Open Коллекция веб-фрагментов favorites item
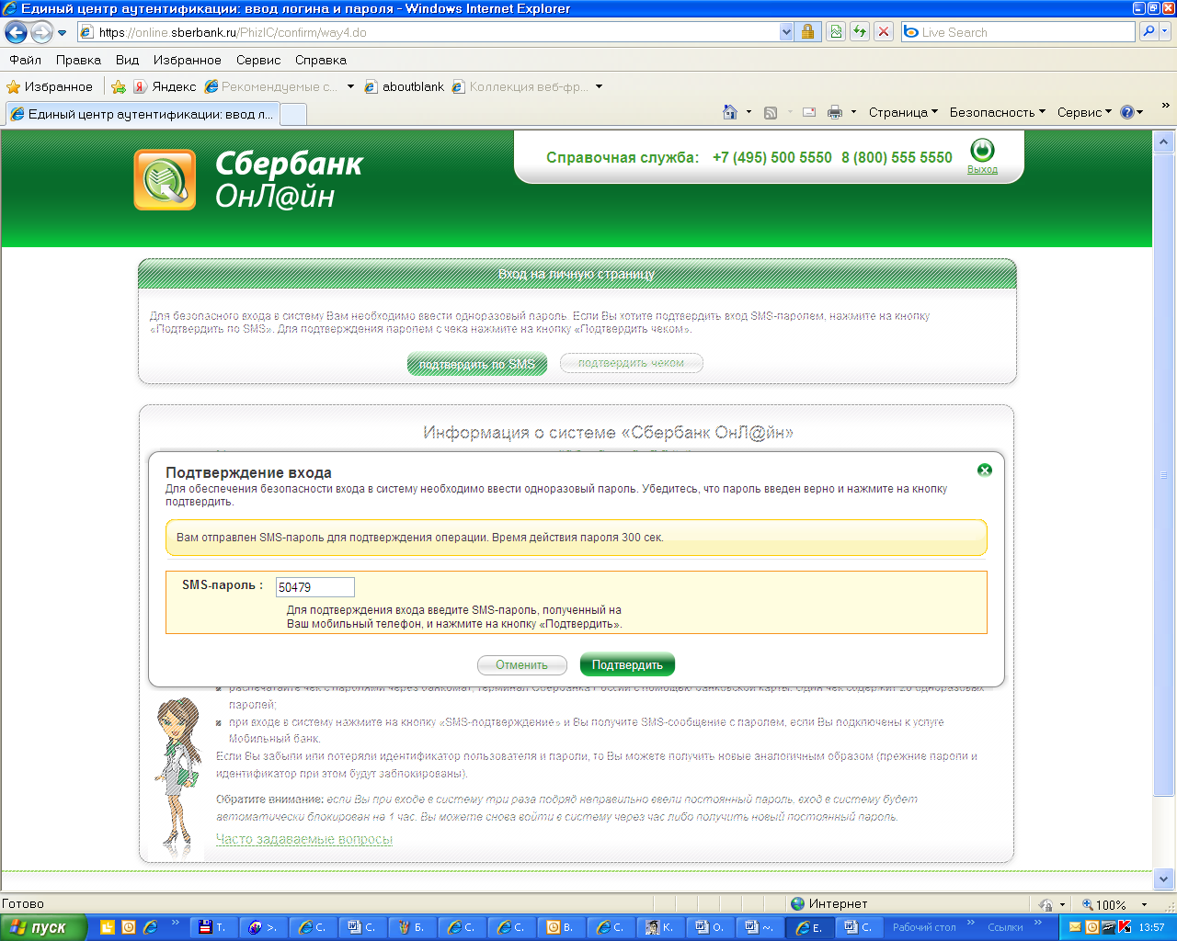 tap(520, 86)
